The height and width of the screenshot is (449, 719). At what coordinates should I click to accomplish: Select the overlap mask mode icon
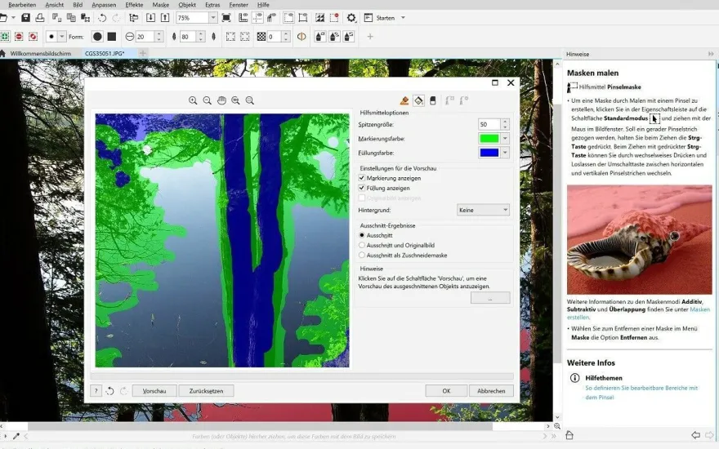33,36
